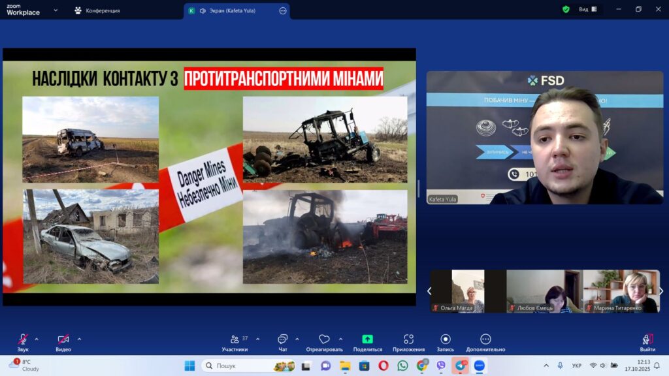Click the green Поделиться share screen button
The width and height of the screenshot is (669, 376).
[367, 341]
